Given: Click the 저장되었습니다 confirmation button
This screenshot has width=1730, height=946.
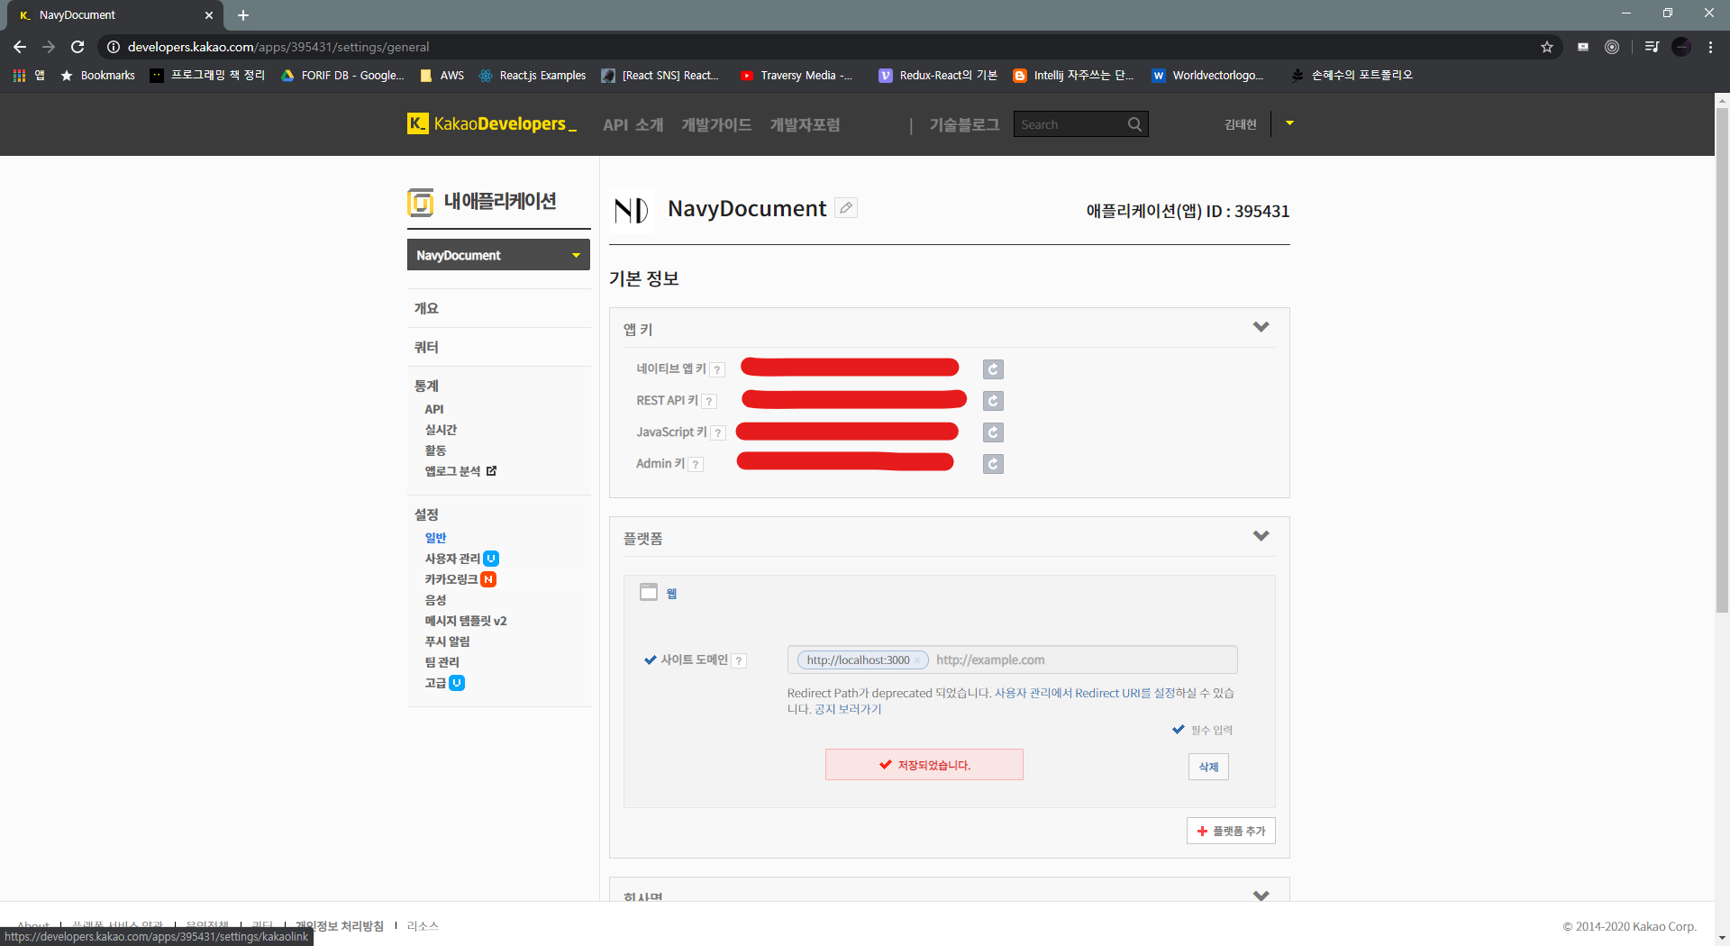Looking at the screenshot, I should coord(924,765).
